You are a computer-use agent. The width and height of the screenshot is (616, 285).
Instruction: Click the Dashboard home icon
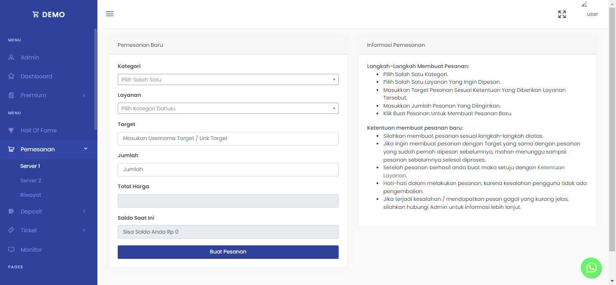[x=11, y=76]
